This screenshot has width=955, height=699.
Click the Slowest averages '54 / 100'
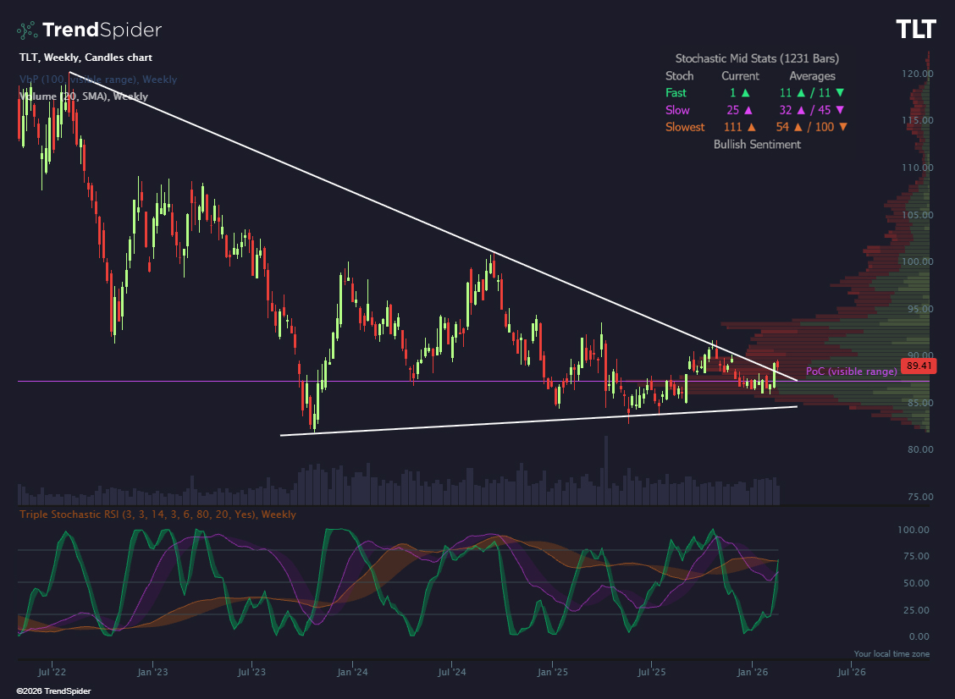tap(812, 127)
